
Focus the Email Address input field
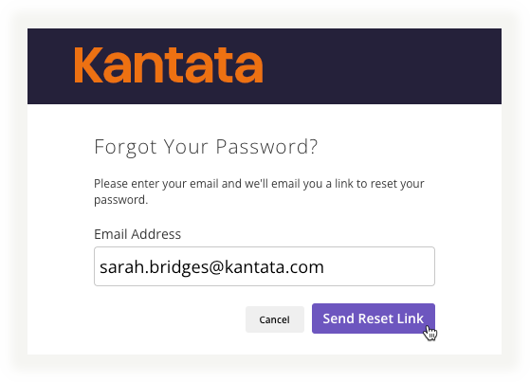point(265,266)
